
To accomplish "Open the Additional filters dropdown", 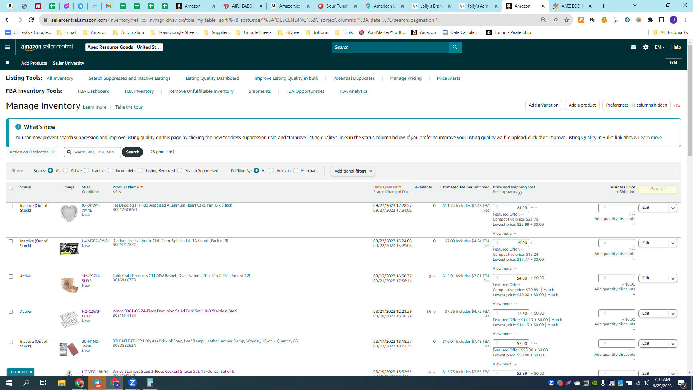I will click(353, 171).
